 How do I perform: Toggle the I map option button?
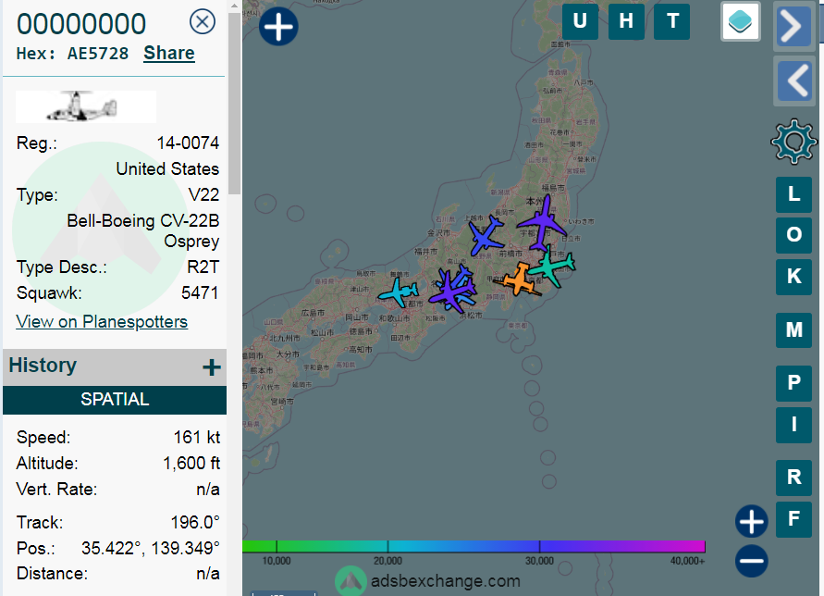[794, 425]
